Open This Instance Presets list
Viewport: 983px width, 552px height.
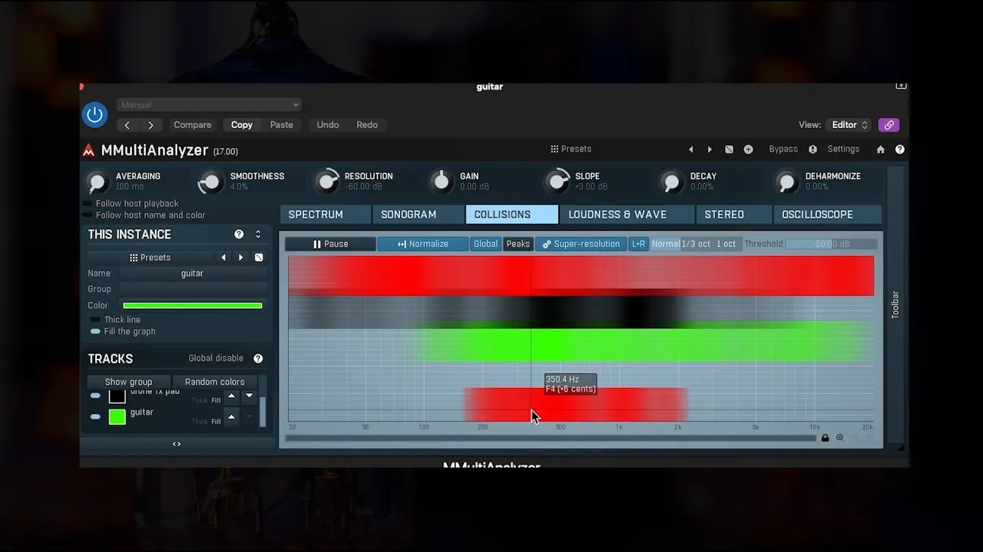pos(151,258)
